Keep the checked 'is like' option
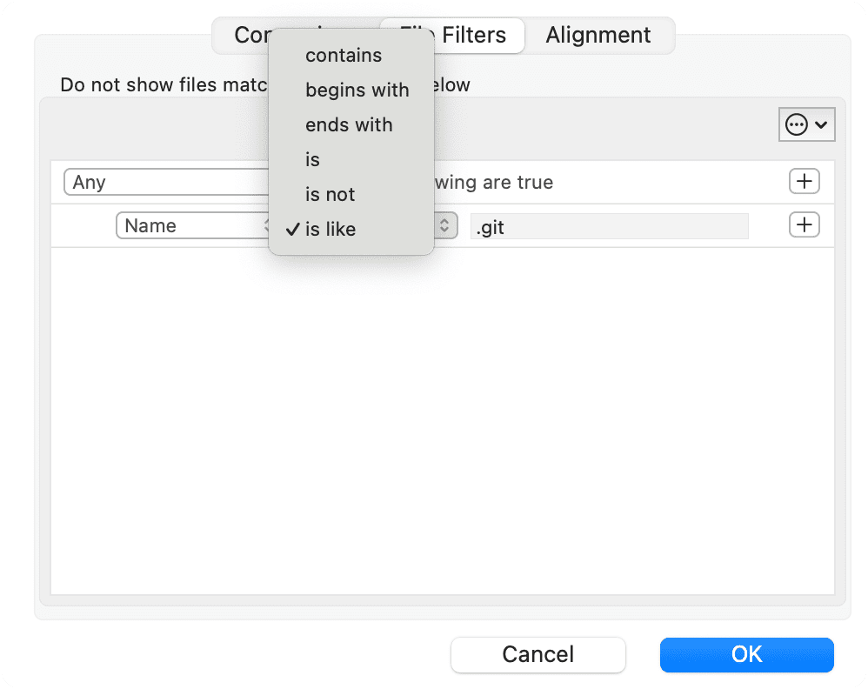868x689 pixels. 351,230
